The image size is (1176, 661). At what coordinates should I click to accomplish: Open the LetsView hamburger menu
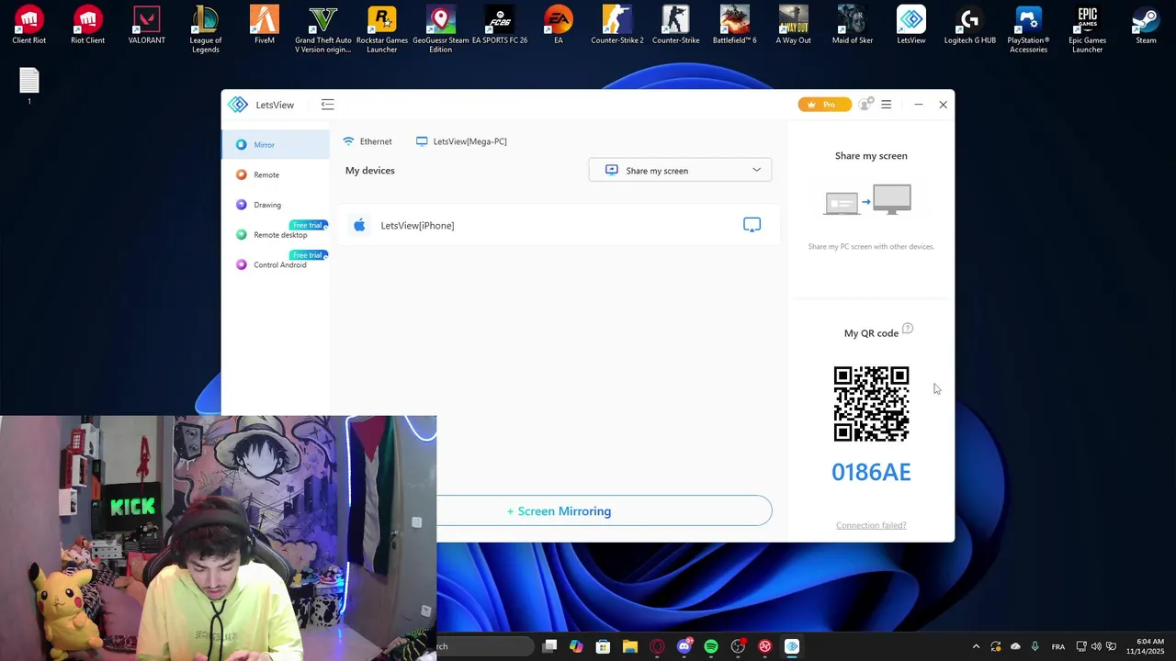pos(887,105)
